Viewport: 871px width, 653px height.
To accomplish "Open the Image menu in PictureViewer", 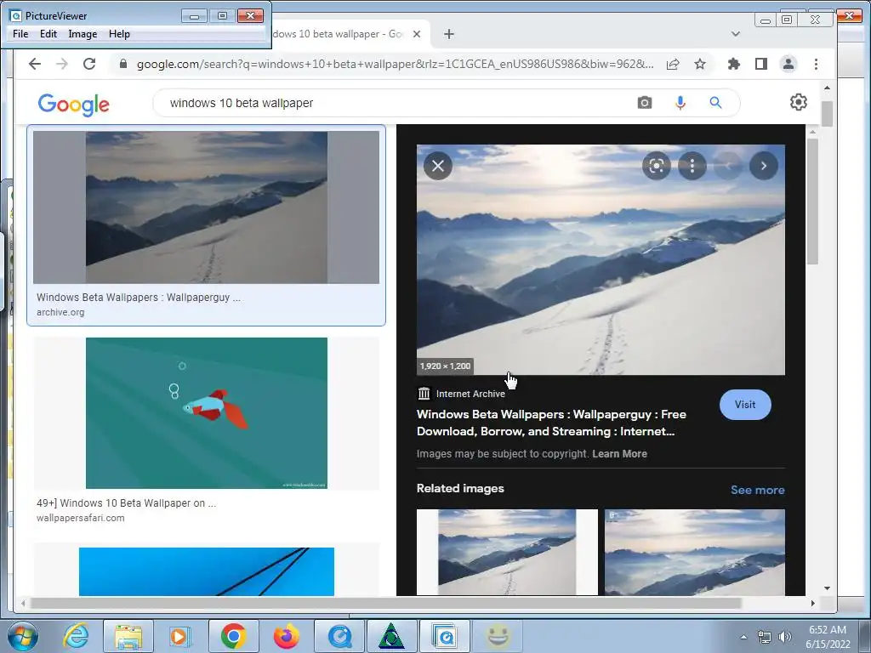I will pos(83,34).
